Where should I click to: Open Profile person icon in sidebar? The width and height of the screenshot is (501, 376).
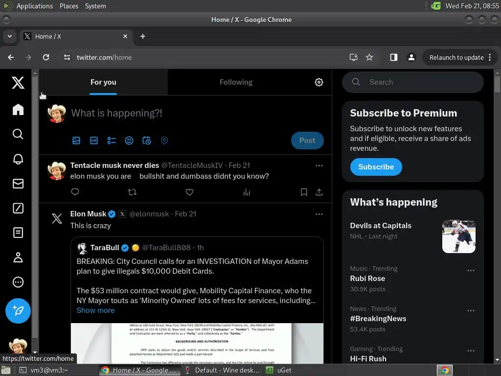click(18, 258)
